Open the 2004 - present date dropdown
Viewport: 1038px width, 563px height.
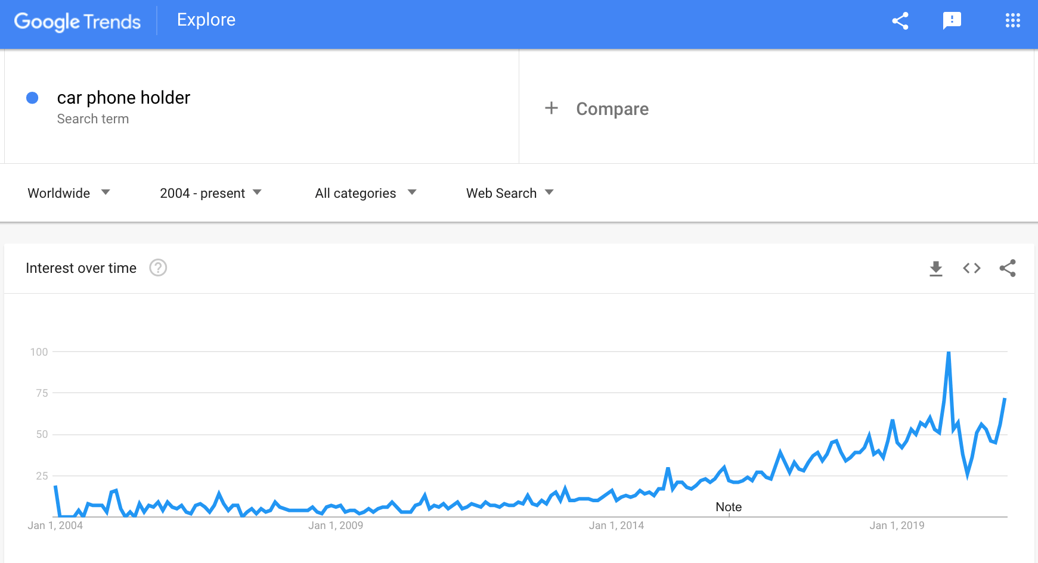[x=211, y=193]
